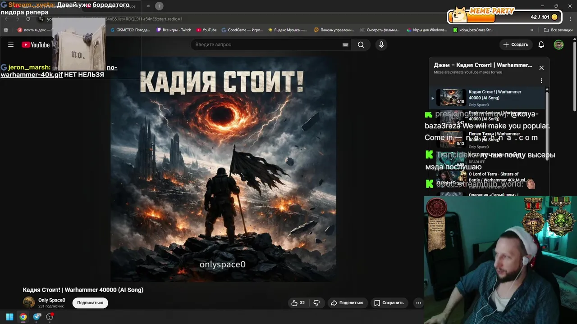Open 'Смотреть фильмы...' bookmark
This screenshot has width=577, height=324.
tap(380, 30)
